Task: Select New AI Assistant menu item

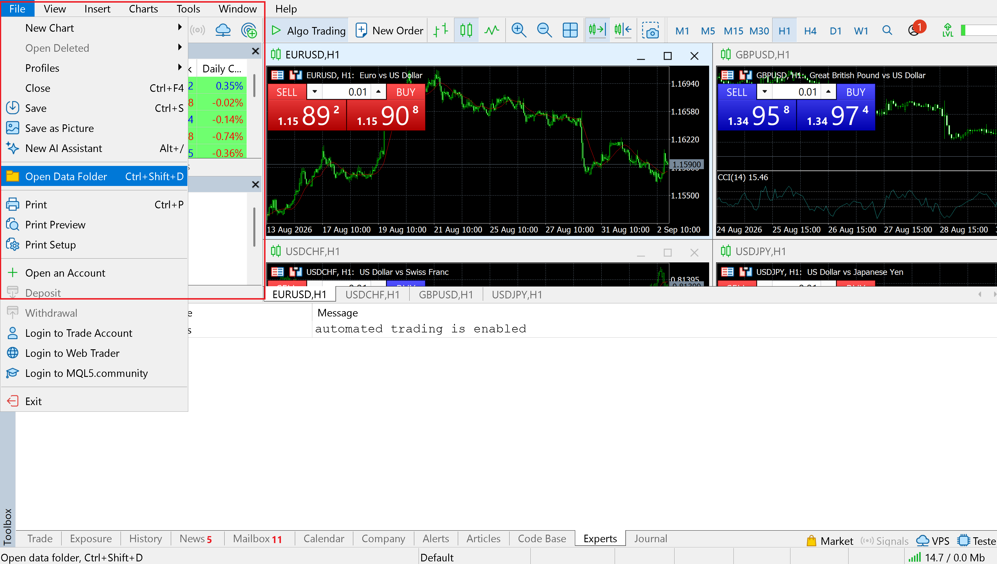Action: pos(94,148)
